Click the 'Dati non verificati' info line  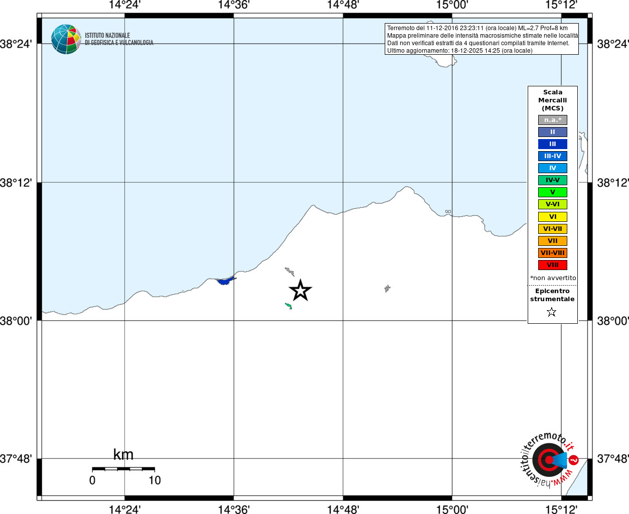click(x=478, y=43)
